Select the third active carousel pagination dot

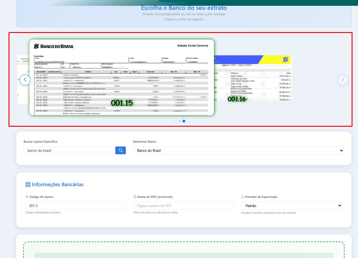coord(184,121)
